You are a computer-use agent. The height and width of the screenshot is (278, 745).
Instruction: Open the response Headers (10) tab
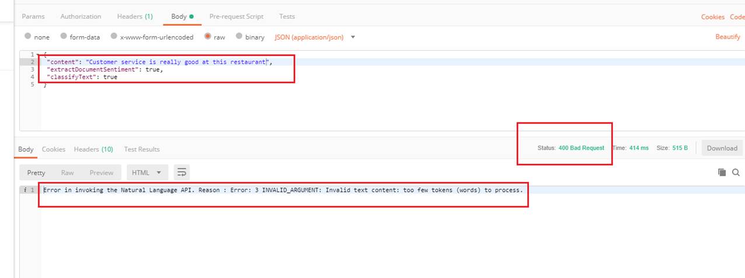93,149
